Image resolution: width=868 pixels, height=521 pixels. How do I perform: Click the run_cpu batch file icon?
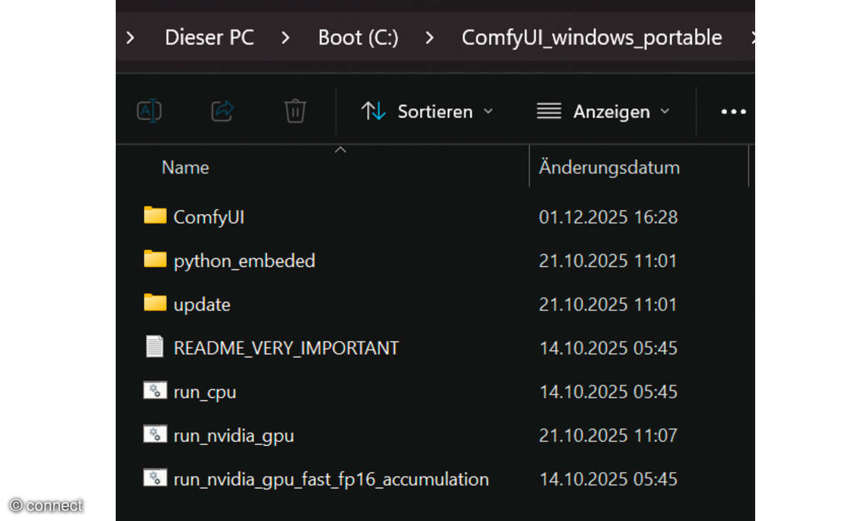click(x=154, y=391)
